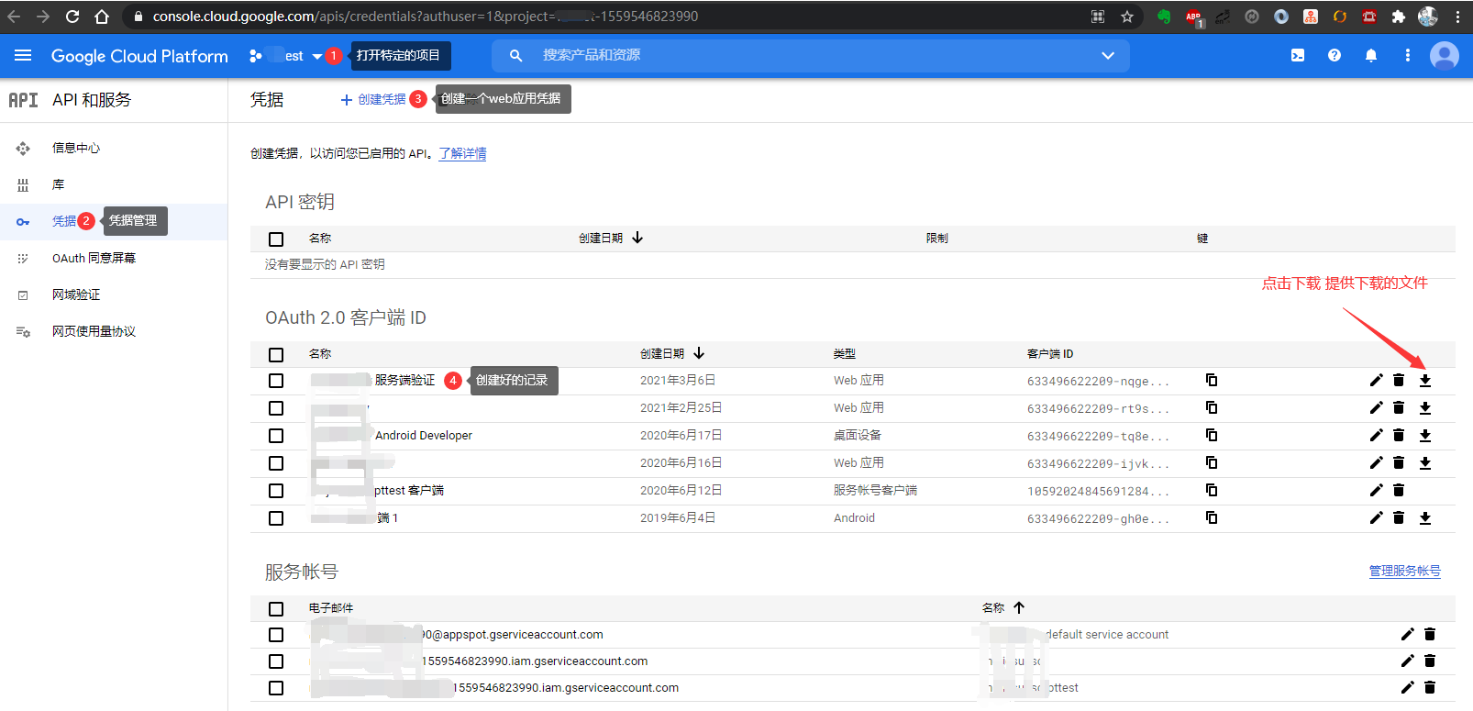
Task: Open the three-dot settings menu in the Cloud header
Action: click(x=1408, y=56)
